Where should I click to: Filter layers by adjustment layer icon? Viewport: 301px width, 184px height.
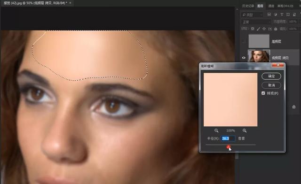click(x=276, y=15)
